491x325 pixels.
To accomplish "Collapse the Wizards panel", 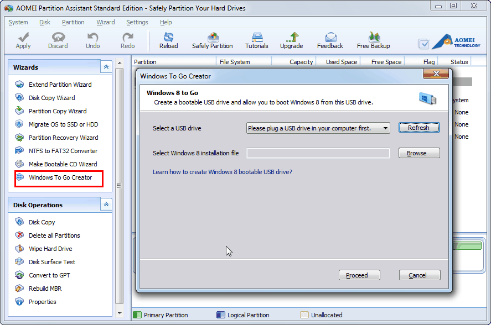I will pyautogui.click(x=106, y=67).
